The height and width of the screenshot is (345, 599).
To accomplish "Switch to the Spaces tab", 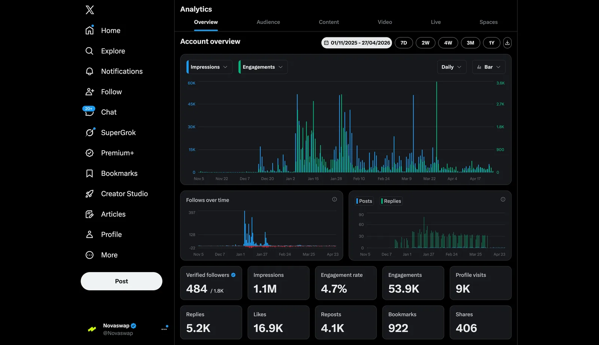I will point(489,22).
